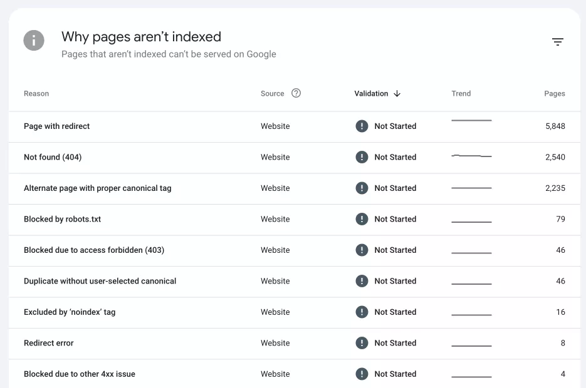Click the Not Started icon for Not found (404)

362,157
